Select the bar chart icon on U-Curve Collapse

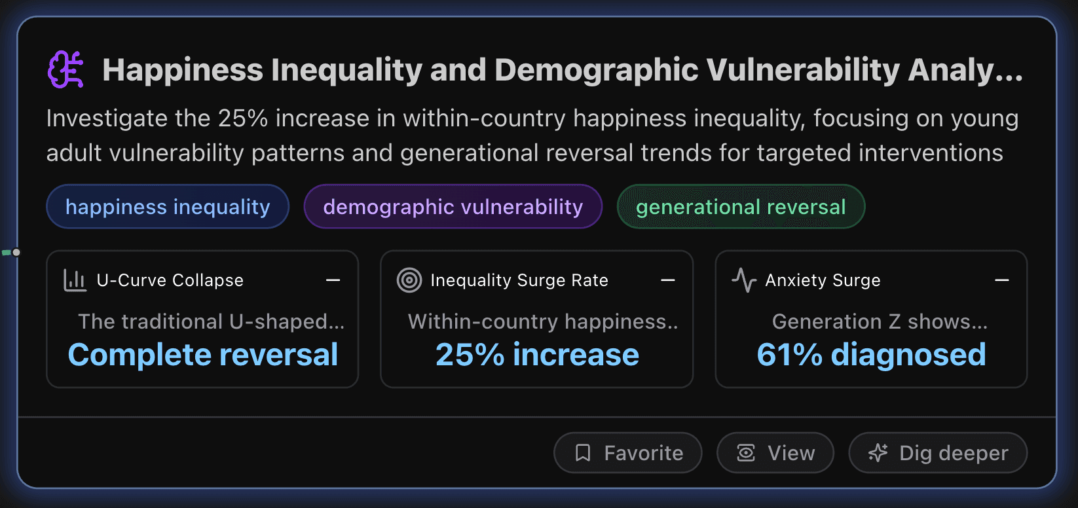pyautogui.click(x=75, y=280)
